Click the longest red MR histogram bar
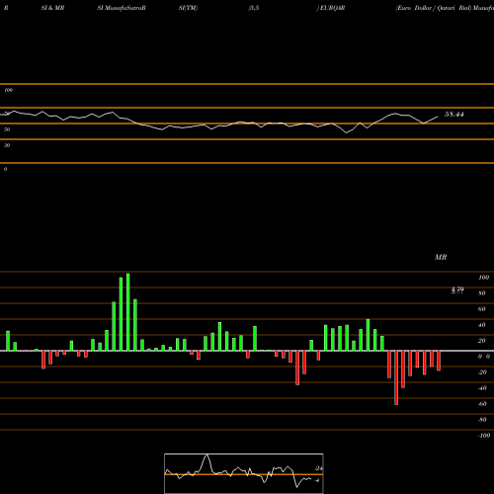The image size is (494, 494). click(396, 377)
